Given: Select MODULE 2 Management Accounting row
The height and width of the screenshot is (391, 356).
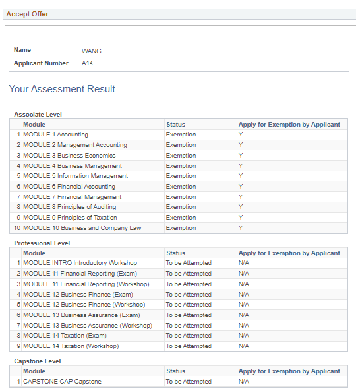Looking at the screenshot, I should point(178,145).
